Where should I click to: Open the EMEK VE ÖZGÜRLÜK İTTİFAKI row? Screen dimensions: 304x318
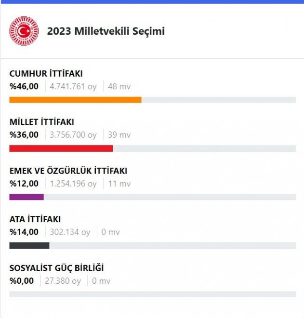68,171
